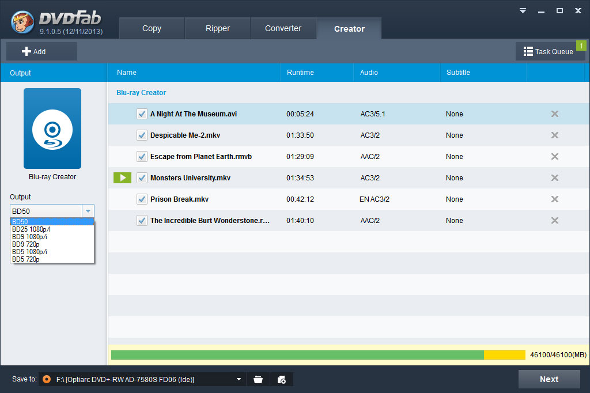Remove Monsters University.mkv from list
Screen dimensions: 590x393
click(x=555, y=177)
